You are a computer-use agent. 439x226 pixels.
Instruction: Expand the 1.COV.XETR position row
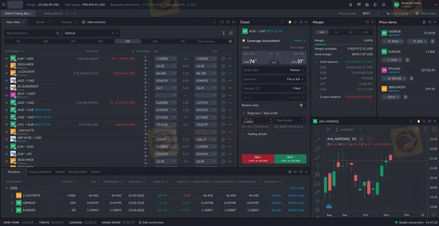tap(12, 196)
